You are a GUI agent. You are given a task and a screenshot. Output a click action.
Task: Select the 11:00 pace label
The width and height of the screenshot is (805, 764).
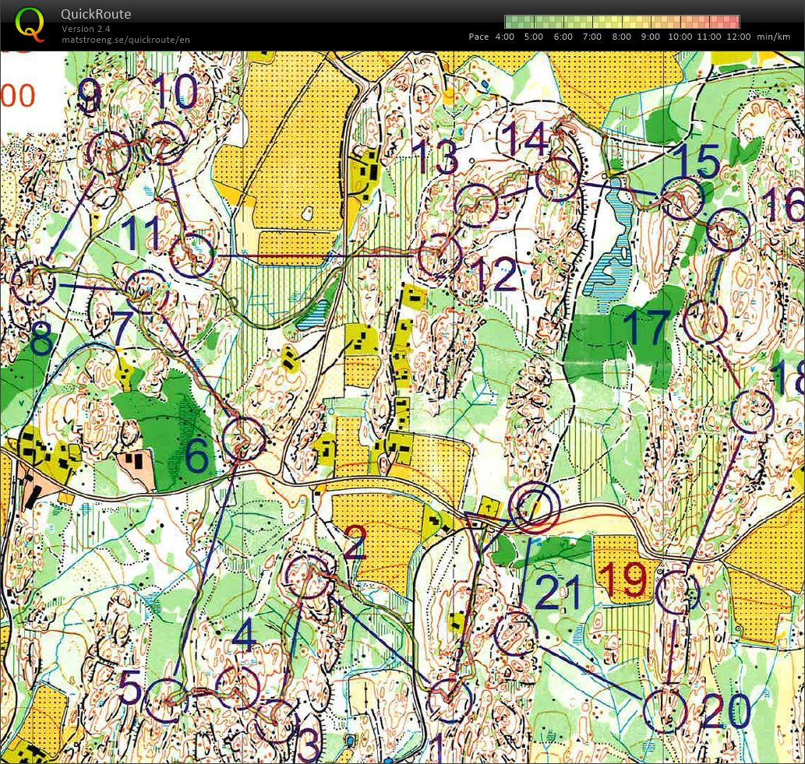tap(709, 37)
